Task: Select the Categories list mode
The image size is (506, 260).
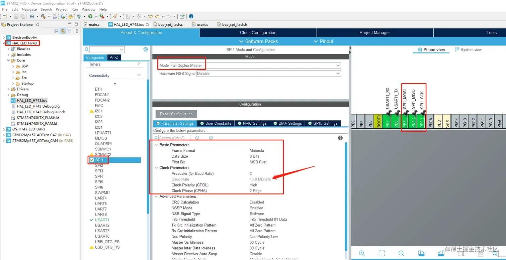Action: 95,57
